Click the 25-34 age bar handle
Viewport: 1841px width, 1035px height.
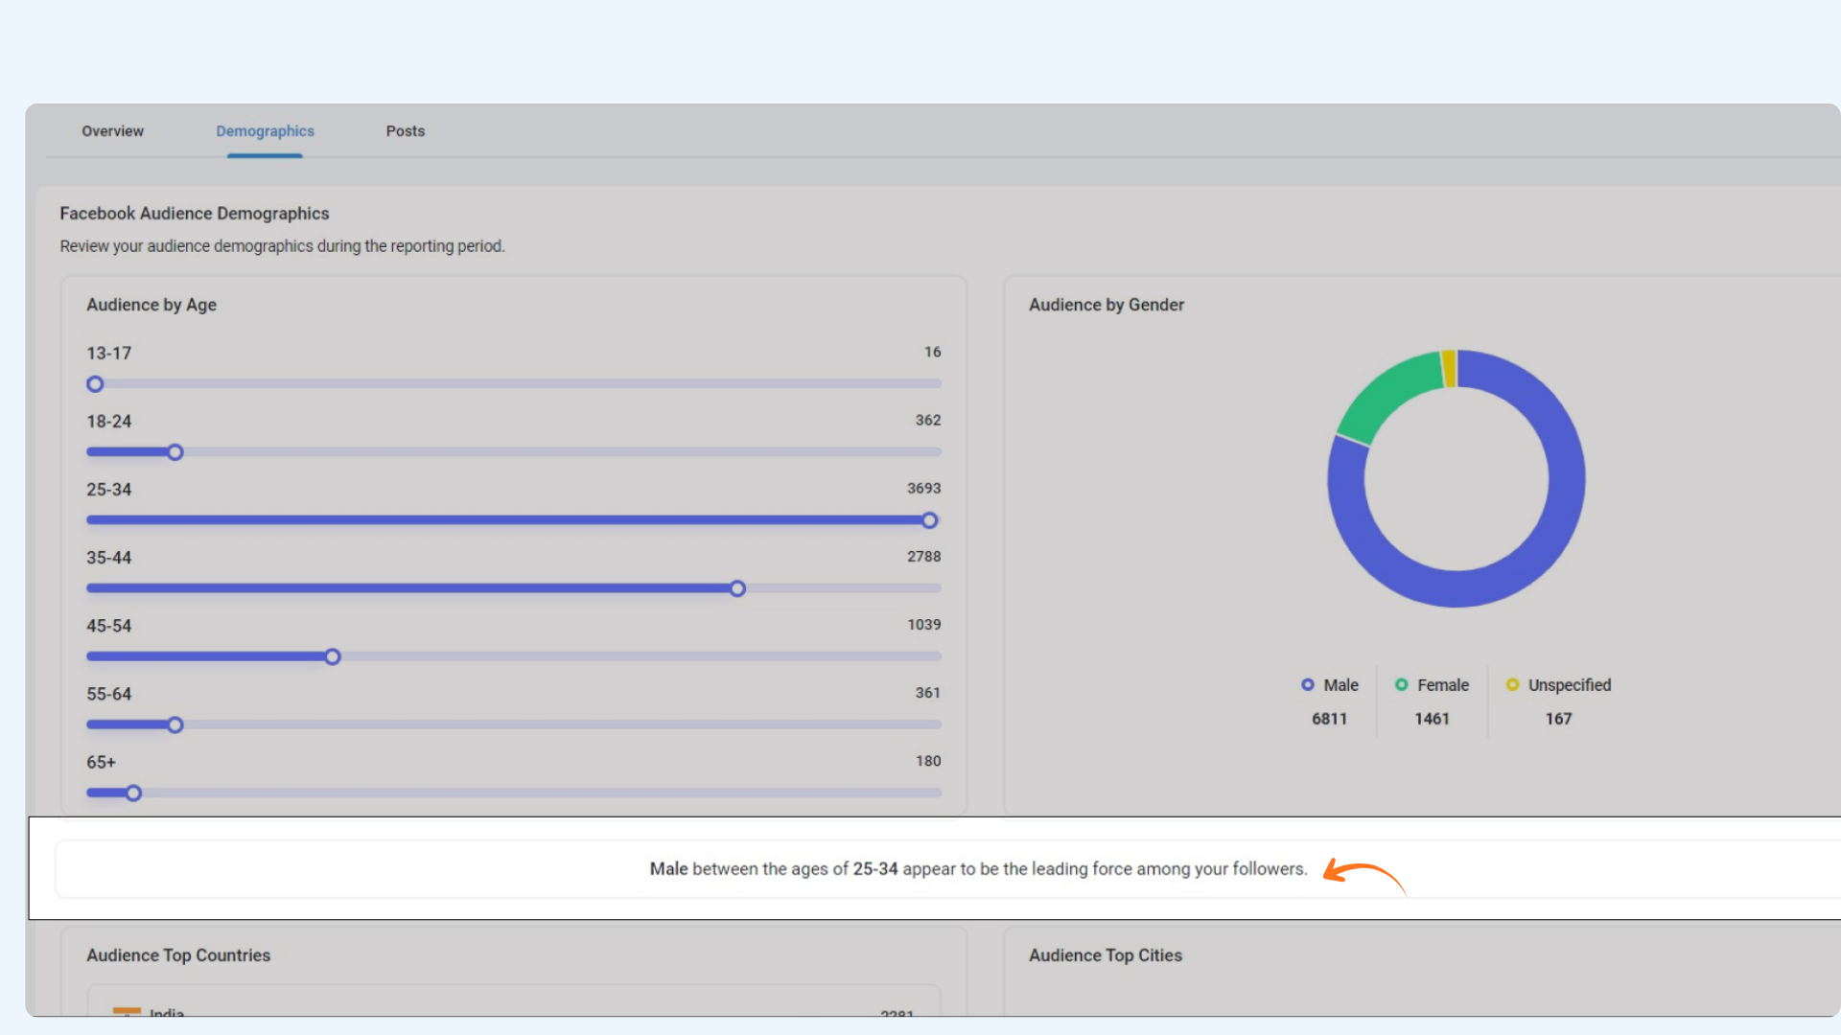click(929, 520)
